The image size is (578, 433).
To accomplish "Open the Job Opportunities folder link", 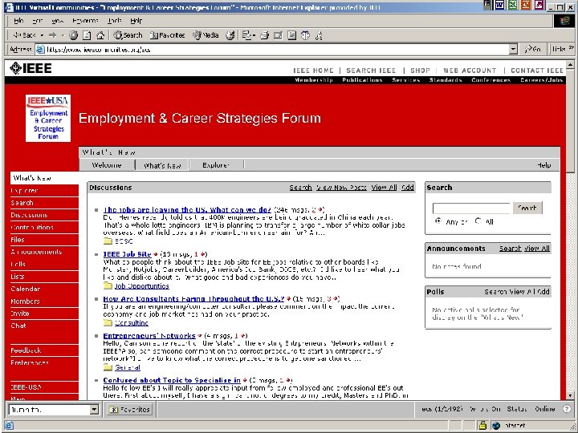I will coord(142,286).
